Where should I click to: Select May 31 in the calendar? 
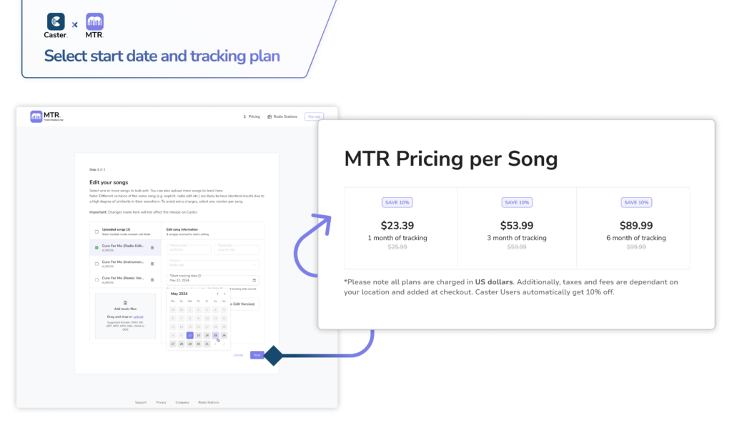207,344
